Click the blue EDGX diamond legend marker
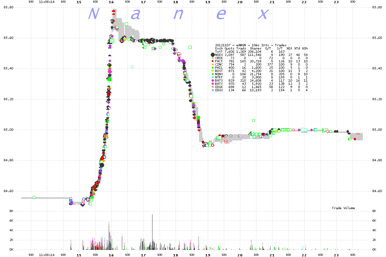The height and width of the screenshot is (257, 386). tap(212, 90)
